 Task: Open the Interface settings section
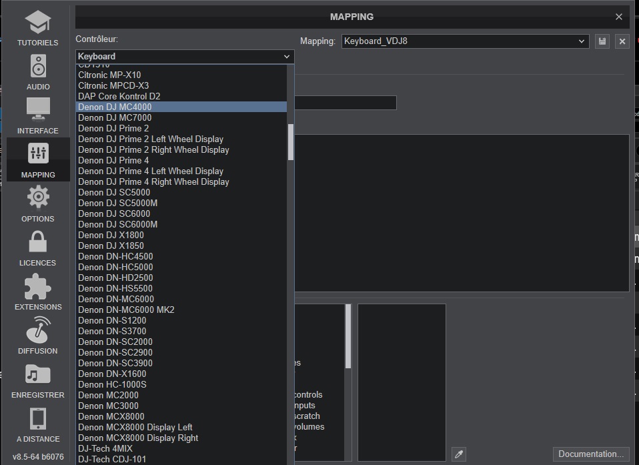click(38, 115)
